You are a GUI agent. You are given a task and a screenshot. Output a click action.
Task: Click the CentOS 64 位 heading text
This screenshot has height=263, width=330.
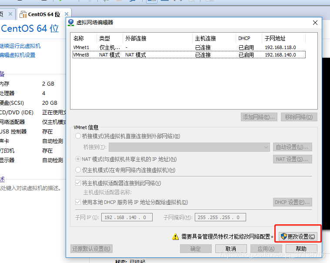(30, 28)
